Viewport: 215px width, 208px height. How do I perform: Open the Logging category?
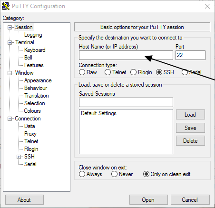coord(33,35)
